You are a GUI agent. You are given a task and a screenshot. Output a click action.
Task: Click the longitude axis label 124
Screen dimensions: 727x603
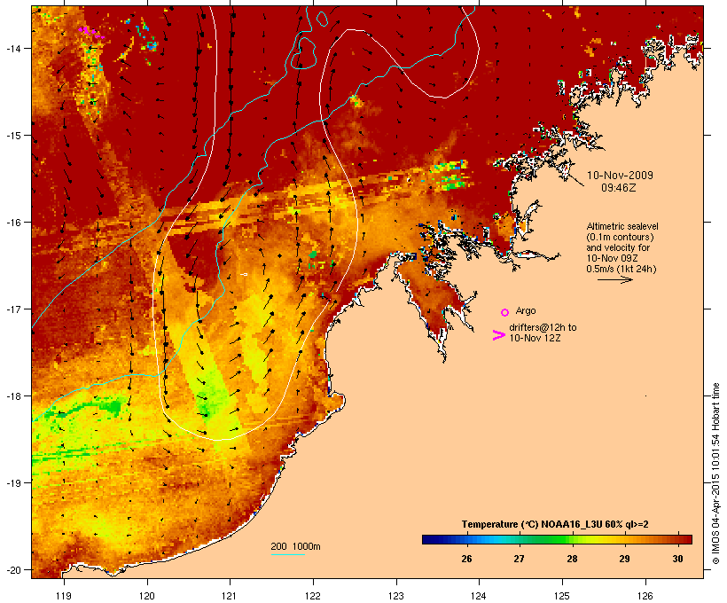point(479,596)
